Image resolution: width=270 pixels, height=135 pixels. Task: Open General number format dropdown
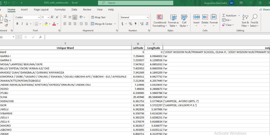pos(147,17)
